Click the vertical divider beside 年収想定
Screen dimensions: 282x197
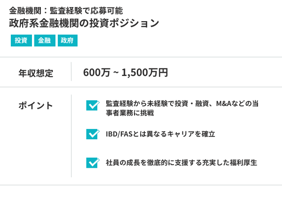71,72
